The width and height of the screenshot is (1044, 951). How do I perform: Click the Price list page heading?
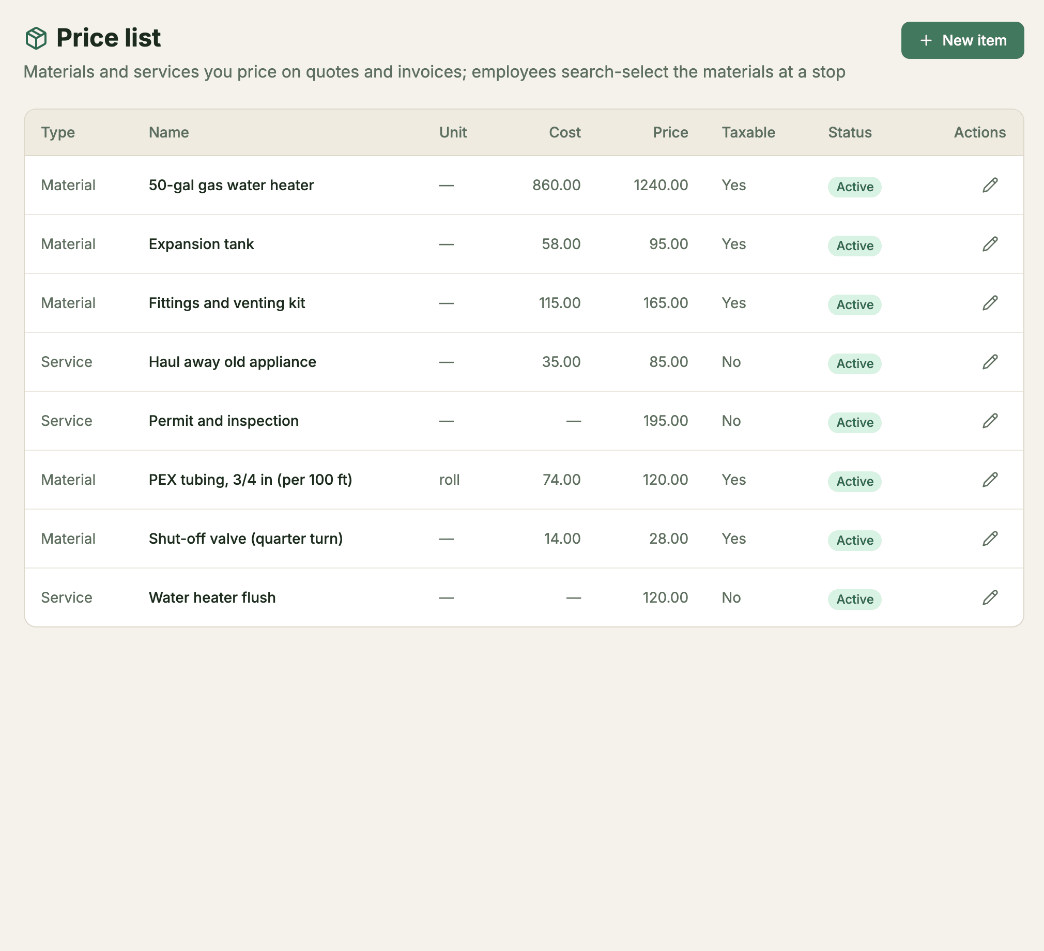click(x=108, y=38)
